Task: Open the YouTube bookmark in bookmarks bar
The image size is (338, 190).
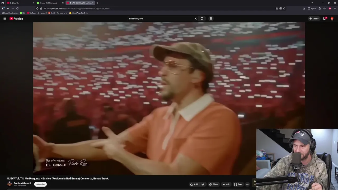Action: tap(31, 13)
